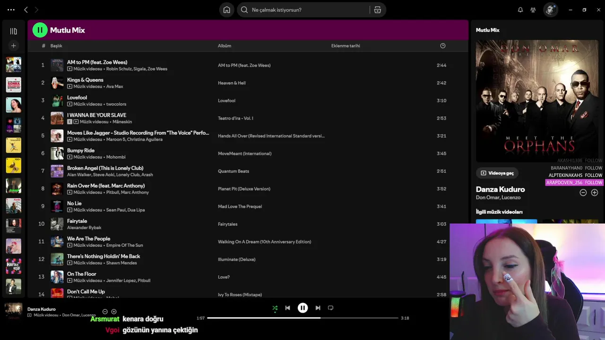
Task: Sort tracks by Albüm column
Action: (225, 46)
